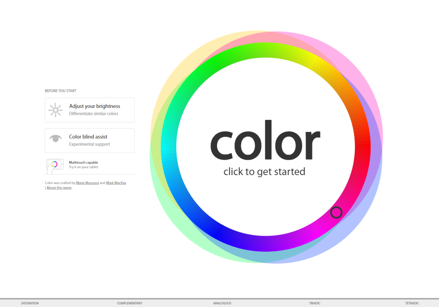Open María Munuera's link
Viewport: 439px width, 307px height.
87,183
